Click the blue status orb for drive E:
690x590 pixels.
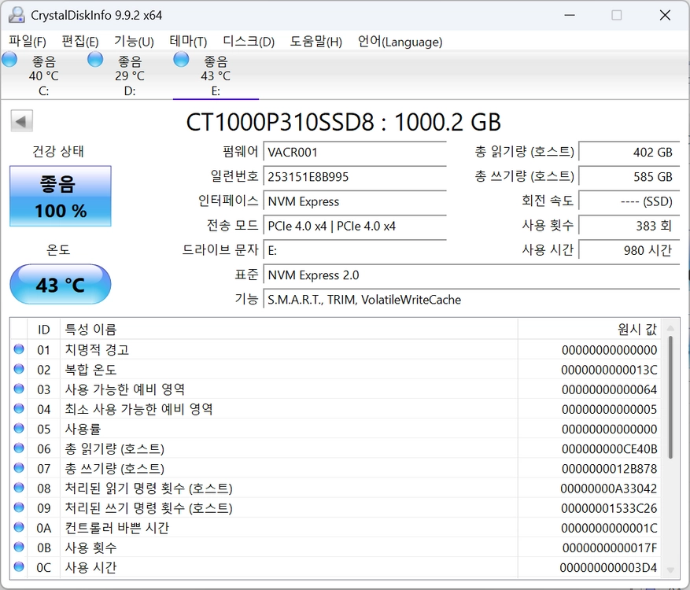tap(181, 60)
